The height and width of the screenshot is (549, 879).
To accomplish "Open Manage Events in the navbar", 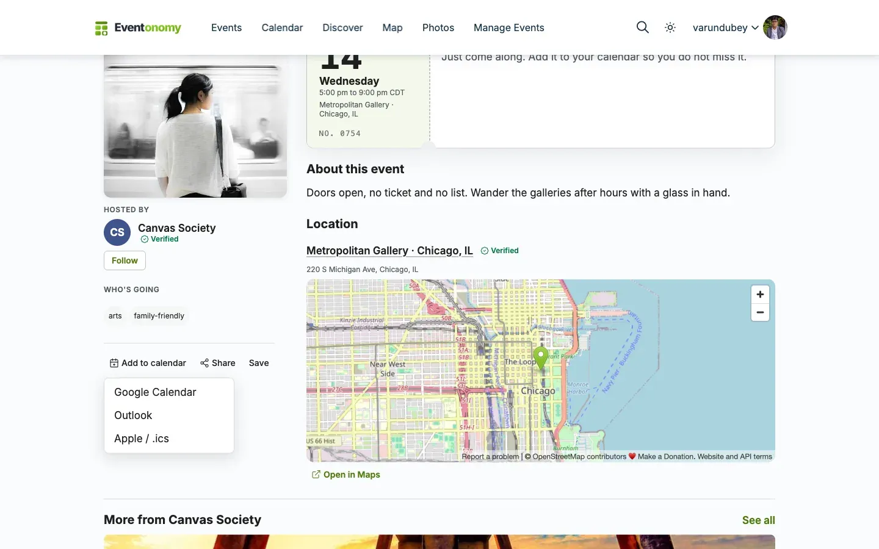I will tap(509, 27).
